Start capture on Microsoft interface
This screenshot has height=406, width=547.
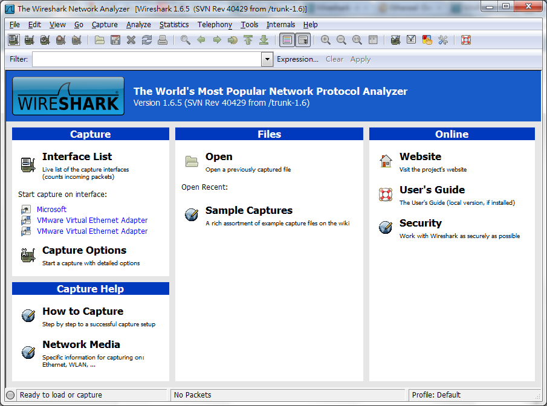click(x=51, y=209)
